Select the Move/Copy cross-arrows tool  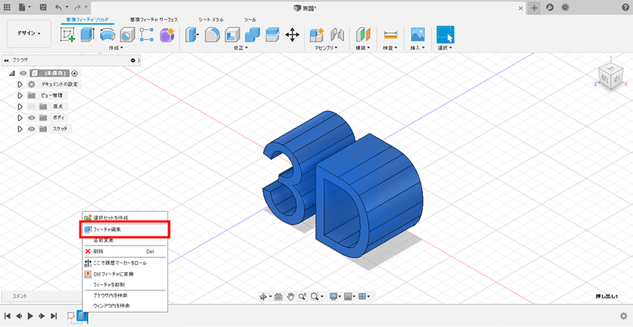[293, 34]
